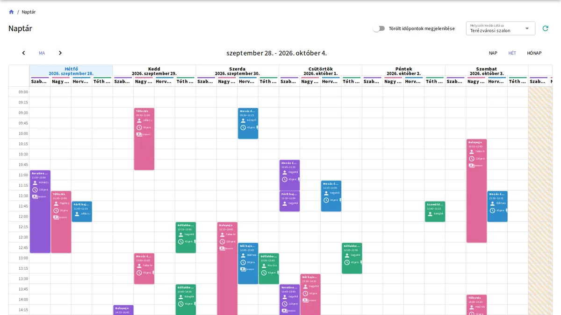This screenshot has height=315, width=561.
Task: Open the Helyszín kiválasztása location dropdown
Action: point(500,28)
